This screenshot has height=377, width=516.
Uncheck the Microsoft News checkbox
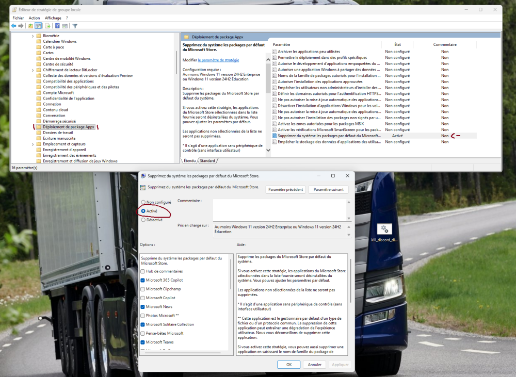[142, 307]
